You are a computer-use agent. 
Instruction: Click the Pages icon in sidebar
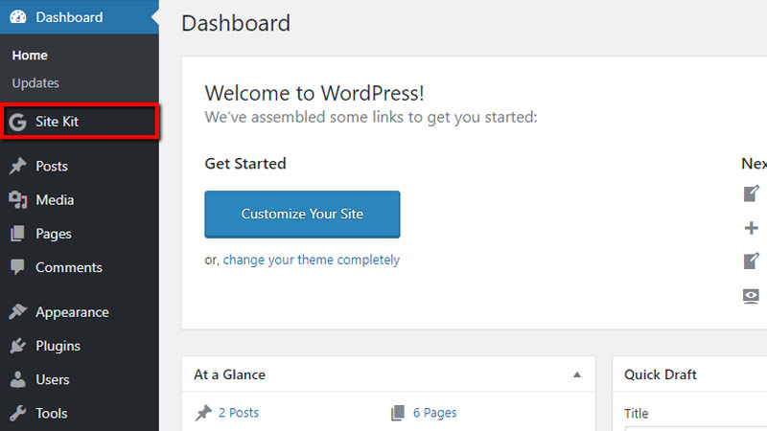(x=17, y=234)
